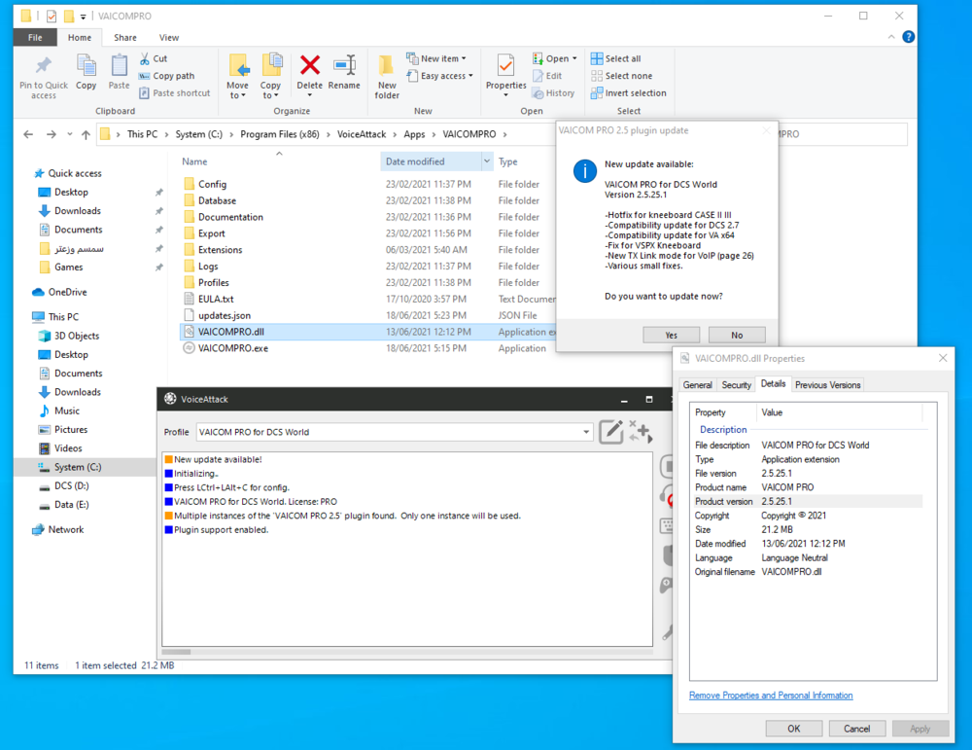This screenshot has width=972, height=750.
Task: Click Apps in the address bar path
Action: 414,134
